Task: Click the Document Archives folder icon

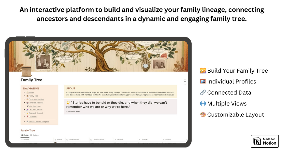Action: point(27,99)
